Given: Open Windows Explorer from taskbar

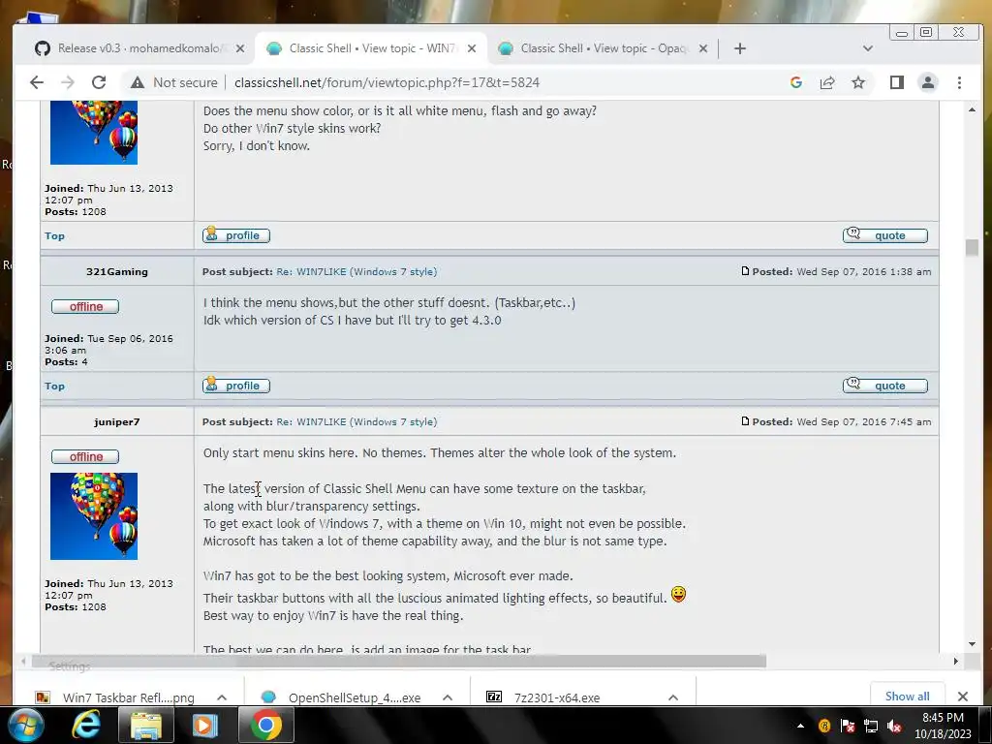Looking at the screenshot, I should tap(145, 725).
